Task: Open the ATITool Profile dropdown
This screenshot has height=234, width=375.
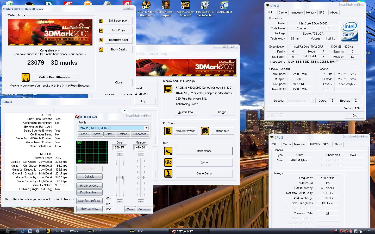Action: [147, 128]
